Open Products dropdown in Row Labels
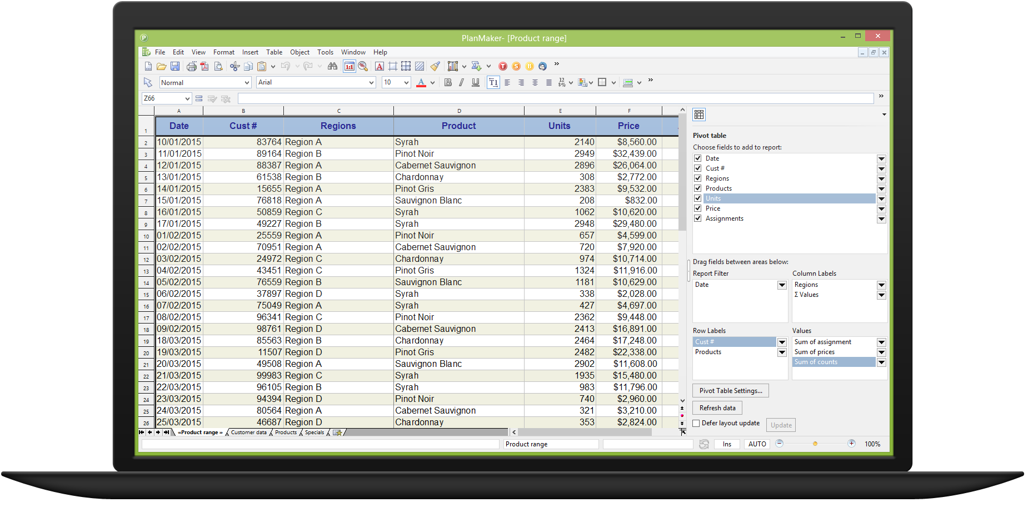The width and height of the screenshot is (1028, 517). coord(782,352)
